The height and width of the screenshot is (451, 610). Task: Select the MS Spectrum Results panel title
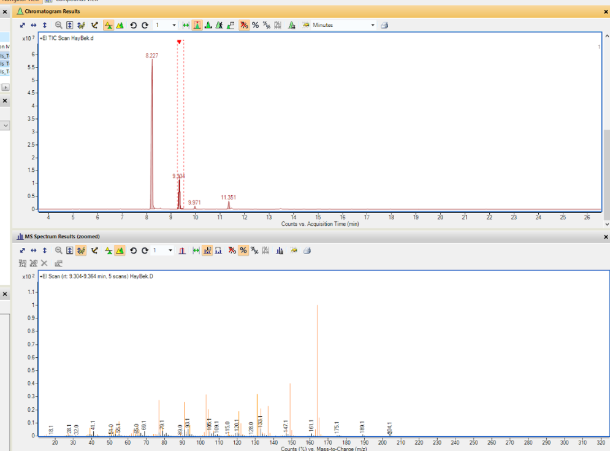[x=63, y=236]
